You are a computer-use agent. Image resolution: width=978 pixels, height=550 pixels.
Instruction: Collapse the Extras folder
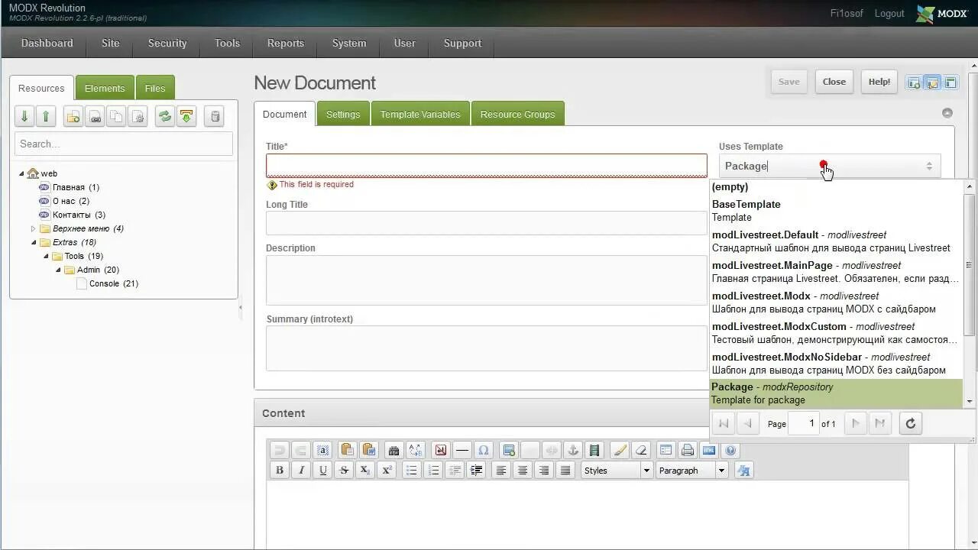[34, 242]
